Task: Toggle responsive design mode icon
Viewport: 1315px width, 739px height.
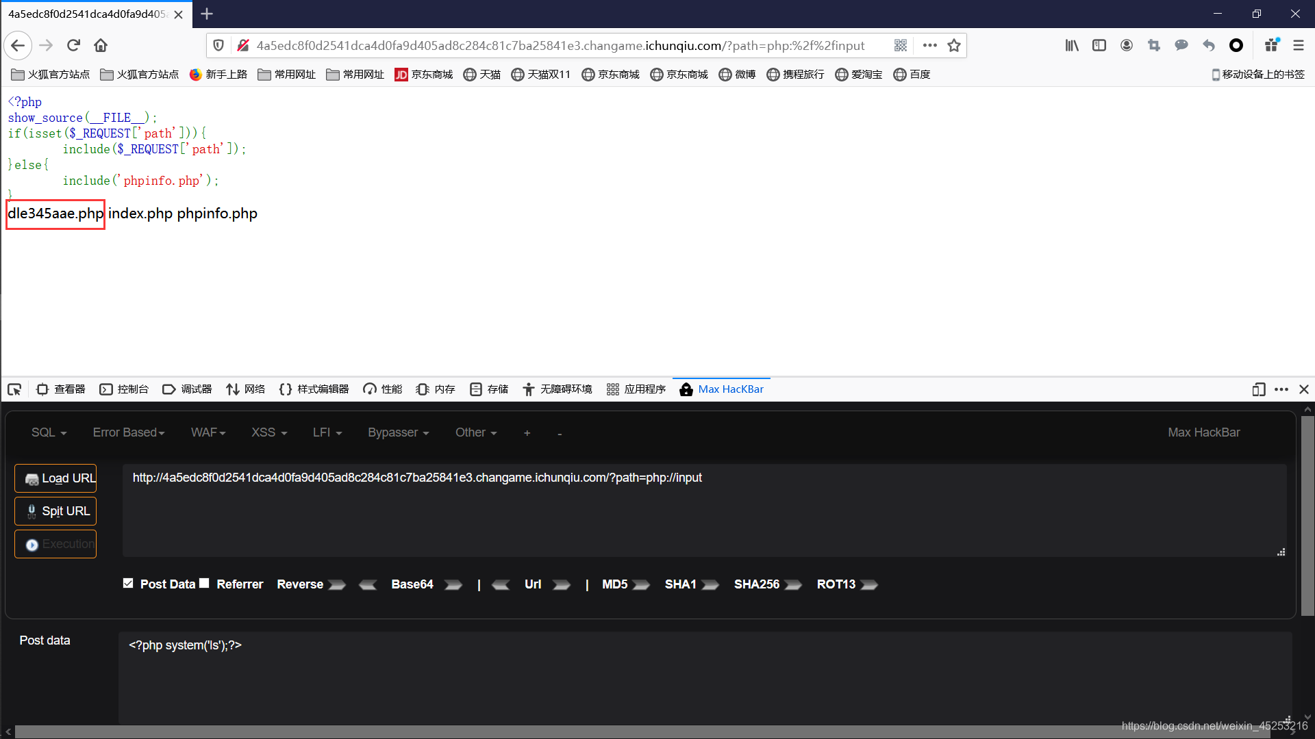Action: (x=1258, y=389)
